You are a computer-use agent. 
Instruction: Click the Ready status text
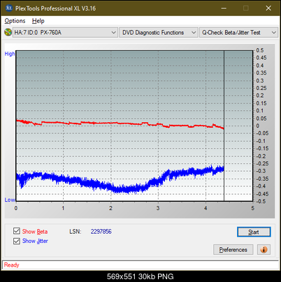[x=11, y=265]
